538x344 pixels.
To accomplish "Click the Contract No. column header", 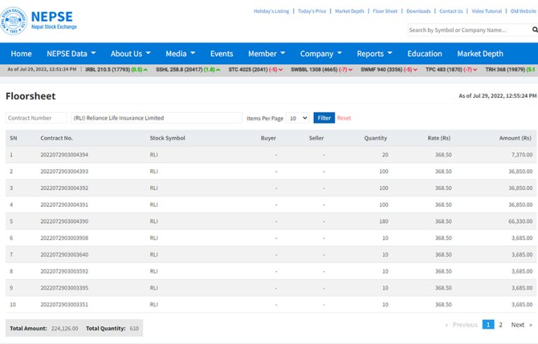I will (57, 138).
